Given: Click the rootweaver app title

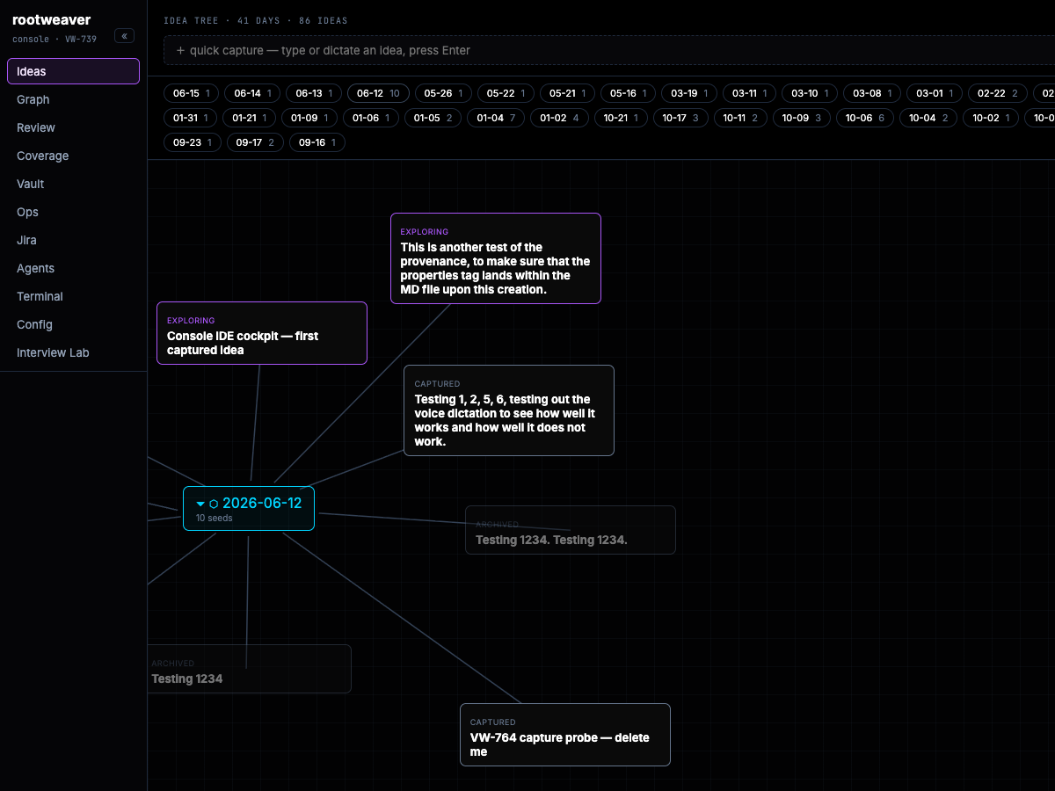Looking at the screenshot, I should [52, 20].
